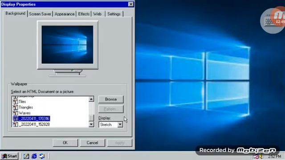Click the Show Desktop quick launch icon

(26, 156)
